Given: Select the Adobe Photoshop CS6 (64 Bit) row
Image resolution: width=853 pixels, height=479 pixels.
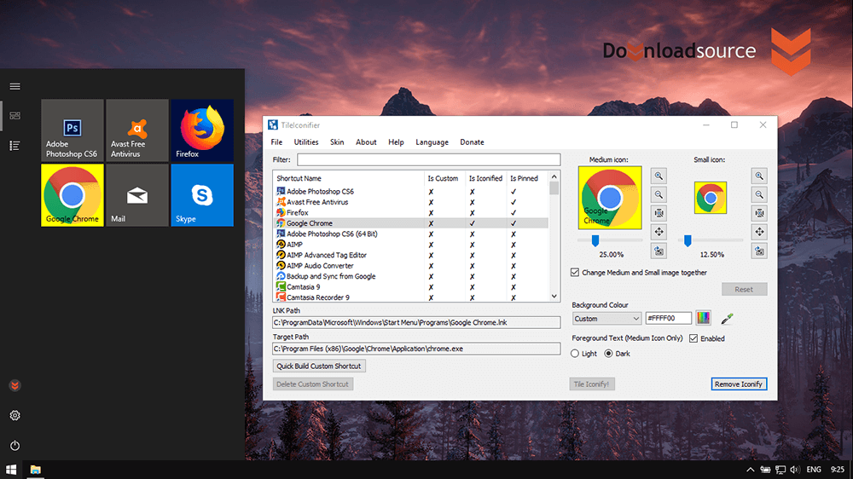Looking at the screenshot, I should point(411,234).
